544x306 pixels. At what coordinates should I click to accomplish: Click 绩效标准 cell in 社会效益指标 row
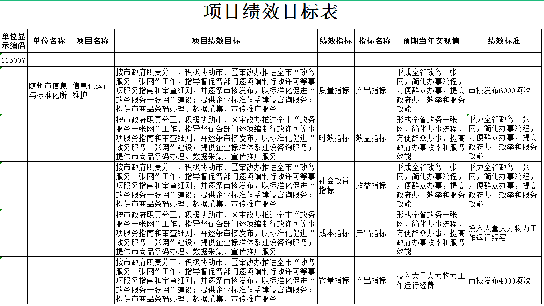pyautogui.click(x=504, y=185)
